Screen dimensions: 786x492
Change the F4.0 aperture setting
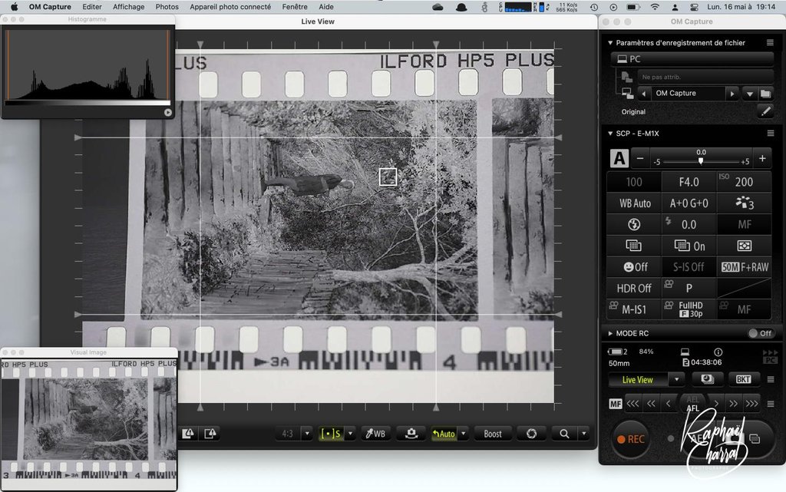tap(689, 182)
